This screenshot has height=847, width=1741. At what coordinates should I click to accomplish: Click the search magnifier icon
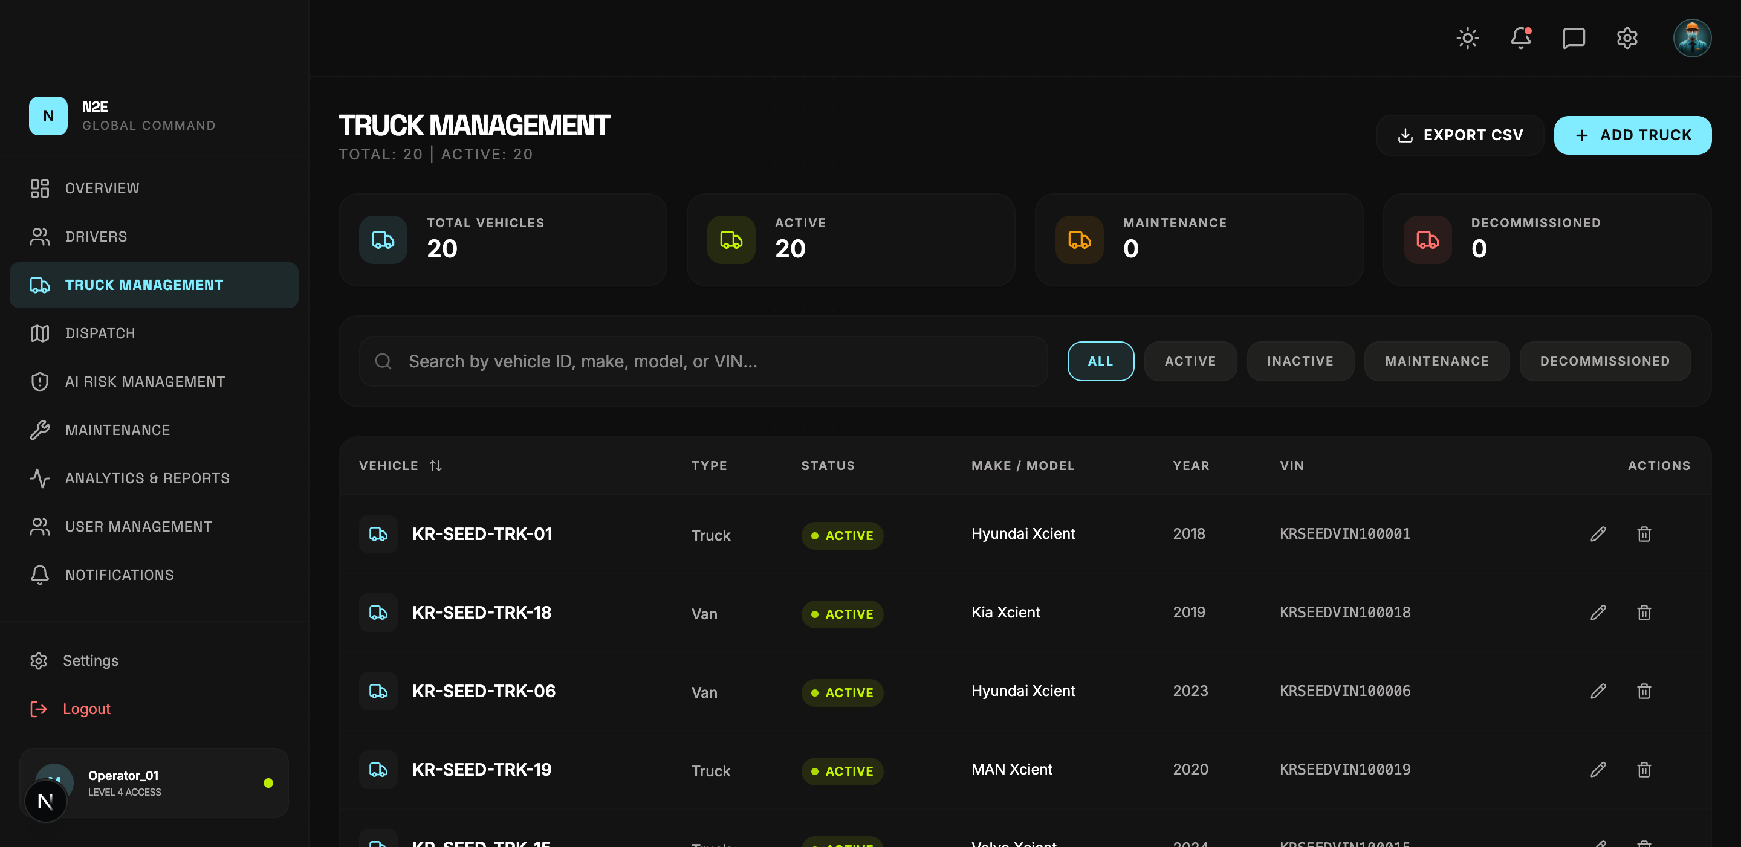coord(383,361)
